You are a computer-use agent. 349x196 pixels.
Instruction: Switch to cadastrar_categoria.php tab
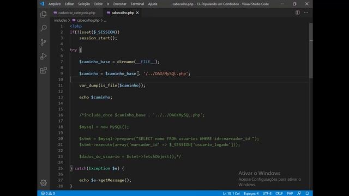(x=77, y=13)
